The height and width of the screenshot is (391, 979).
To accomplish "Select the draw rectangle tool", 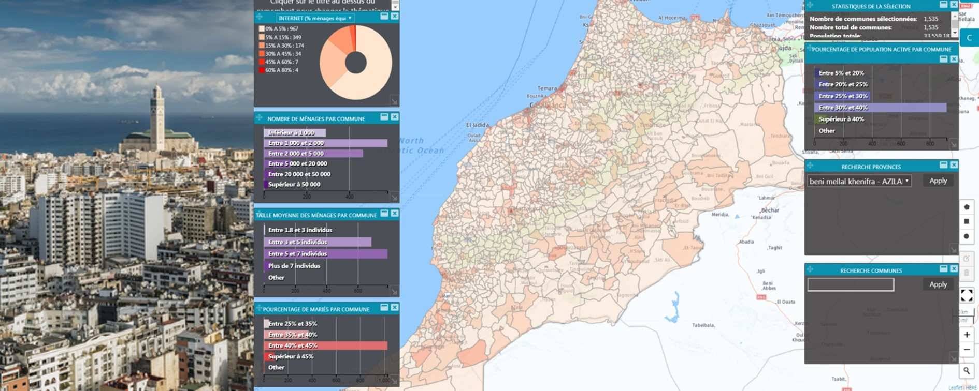I will [x=967, y=221].
